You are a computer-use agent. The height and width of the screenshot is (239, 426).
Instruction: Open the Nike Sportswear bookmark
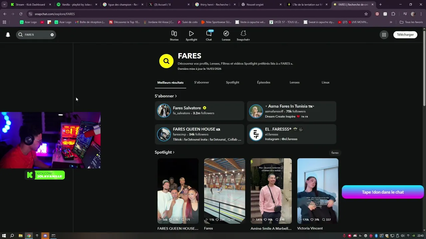tap(216, 22)
